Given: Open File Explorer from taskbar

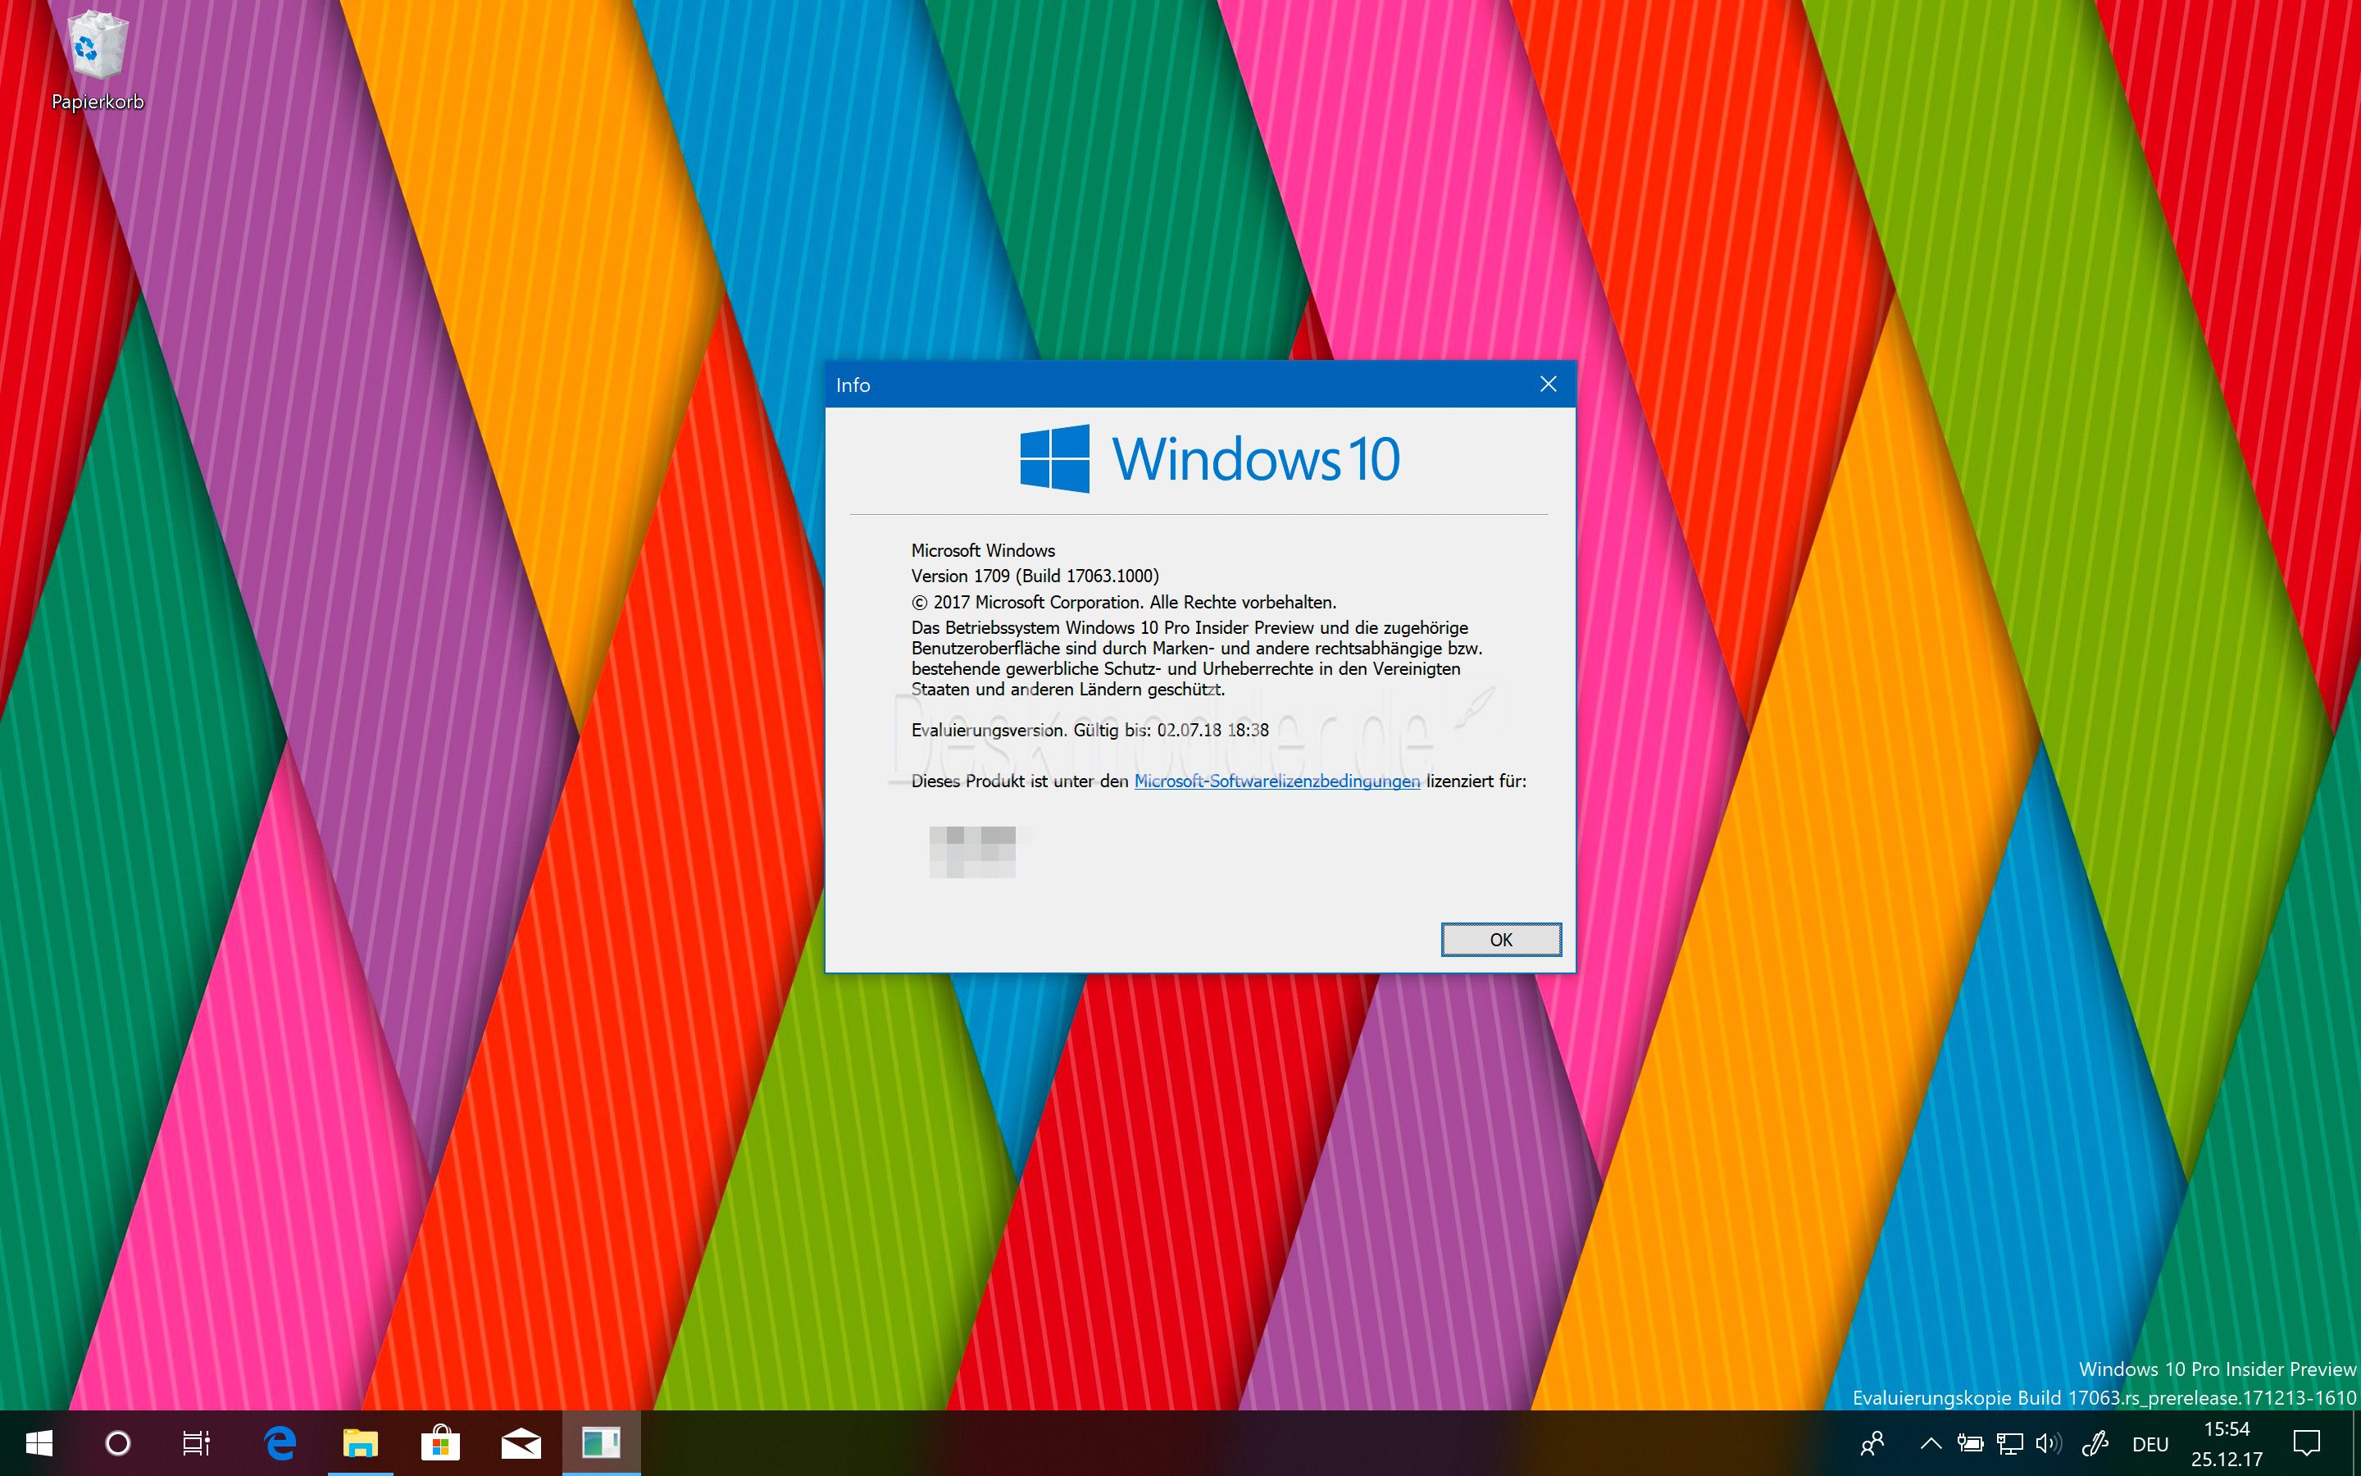Looking at the screenshot, I should (360, 1443).
